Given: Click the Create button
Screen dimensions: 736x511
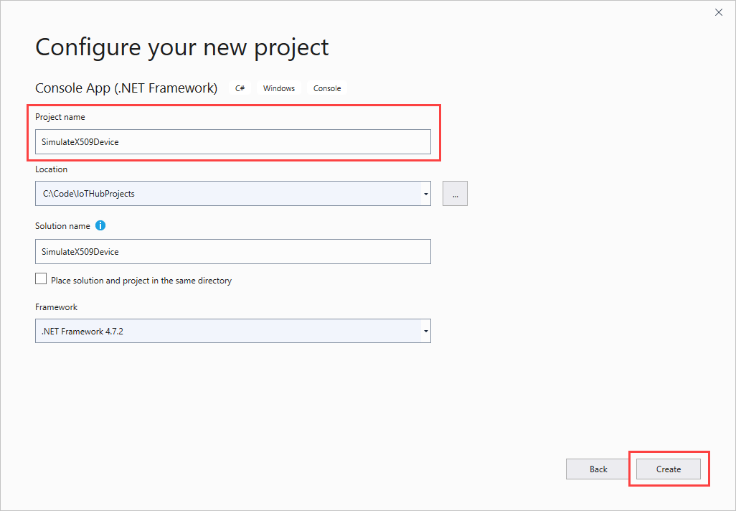Looking at the screenshot, I should [668, 469].
